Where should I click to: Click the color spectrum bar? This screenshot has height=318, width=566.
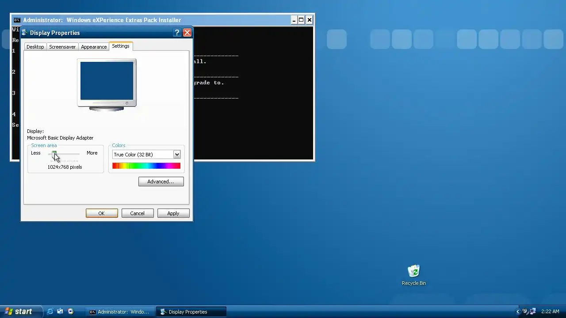click(x=146, y=166)
